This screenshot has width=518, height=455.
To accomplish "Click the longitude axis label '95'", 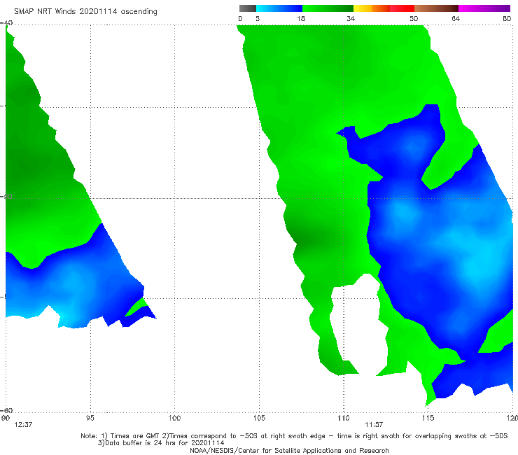I will (90, 419).
